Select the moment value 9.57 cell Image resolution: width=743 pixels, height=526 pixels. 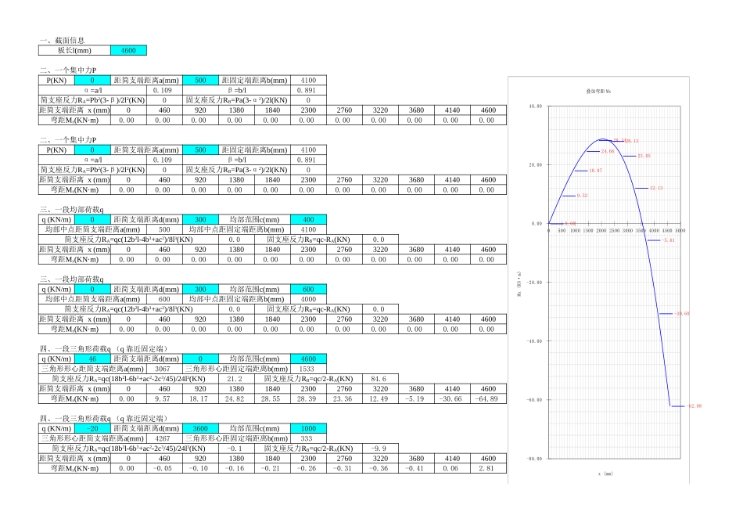pos(164,399)
